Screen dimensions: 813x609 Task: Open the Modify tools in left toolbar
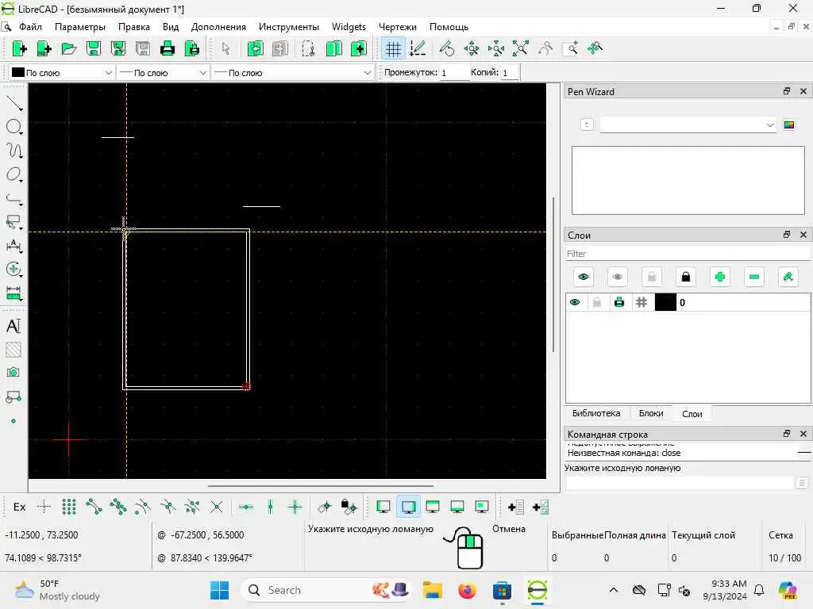point(14,270)
